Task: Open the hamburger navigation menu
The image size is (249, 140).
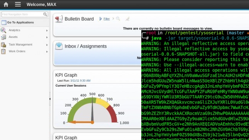Action: (18, 4)
